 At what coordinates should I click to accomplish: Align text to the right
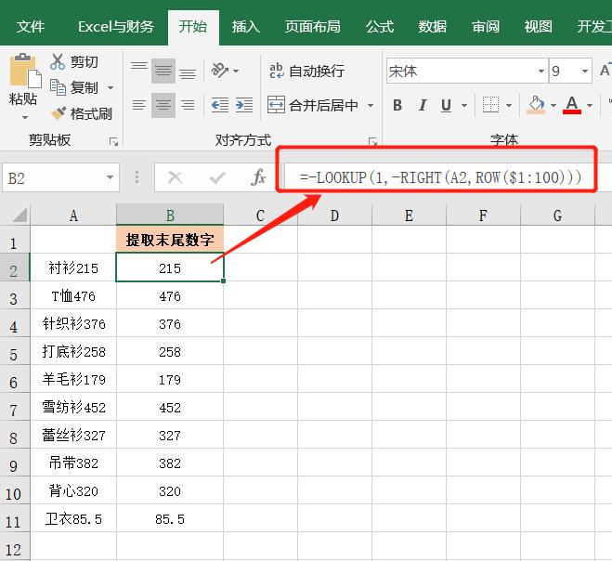[x=188, y=105]
